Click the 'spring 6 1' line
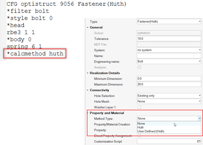The height and width of the screenshot is (145, 203). click(x=24, y=46)
